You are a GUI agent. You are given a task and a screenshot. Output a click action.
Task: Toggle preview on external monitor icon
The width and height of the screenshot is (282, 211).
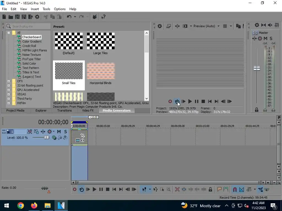(x=169, y=26)
